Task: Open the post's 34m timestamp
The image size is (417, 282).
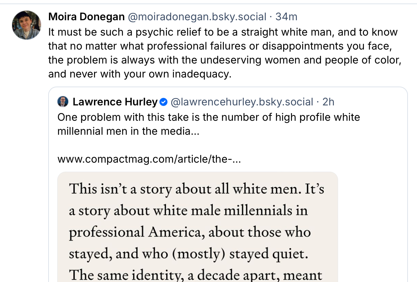Action: pos(286,16)
